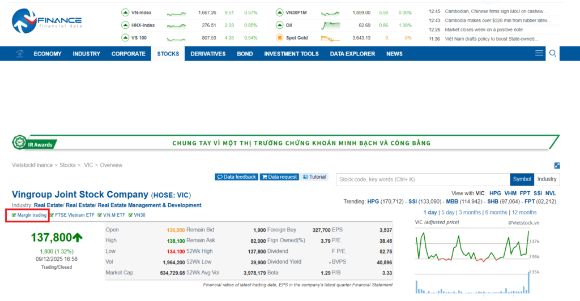Screen dimensions: 580x301
Task: Switch chart to 5 day
Action: click(447, 212)
